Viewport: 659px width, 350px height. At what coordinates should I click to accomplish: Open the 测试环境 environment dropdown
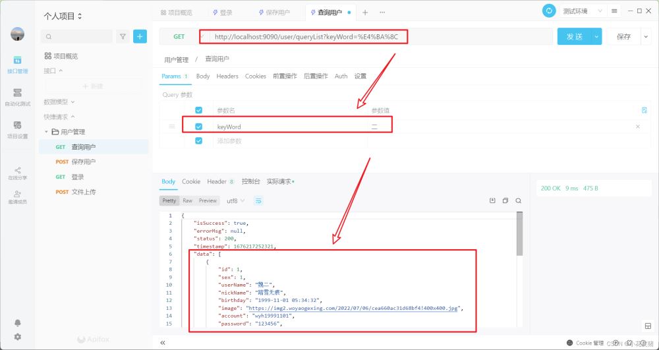[x=583, y=11]
